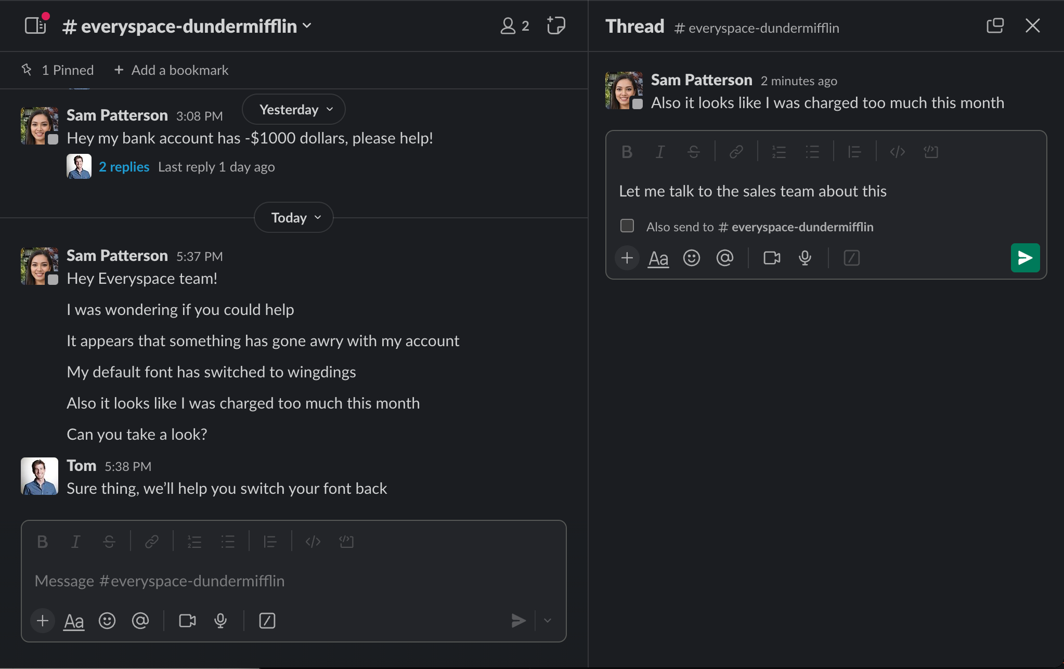Open the thread with 2 replies
1064x669 pixels.
point(124,166)
